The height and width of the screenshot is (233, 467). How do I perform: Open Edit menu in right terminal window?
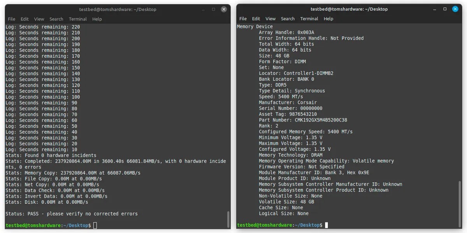click(256, 19)
